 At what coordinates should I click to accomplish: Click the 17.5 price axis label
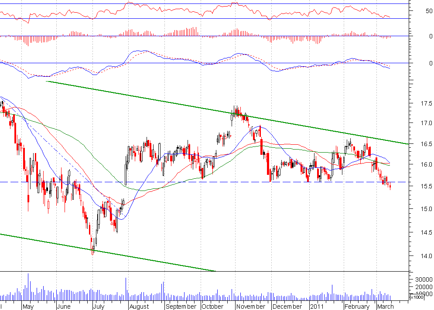(x=426, y=103)
